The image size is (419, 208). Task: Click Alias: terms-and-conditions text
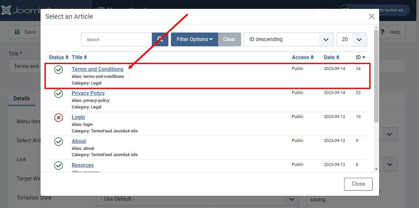click(x=98, y=76)
